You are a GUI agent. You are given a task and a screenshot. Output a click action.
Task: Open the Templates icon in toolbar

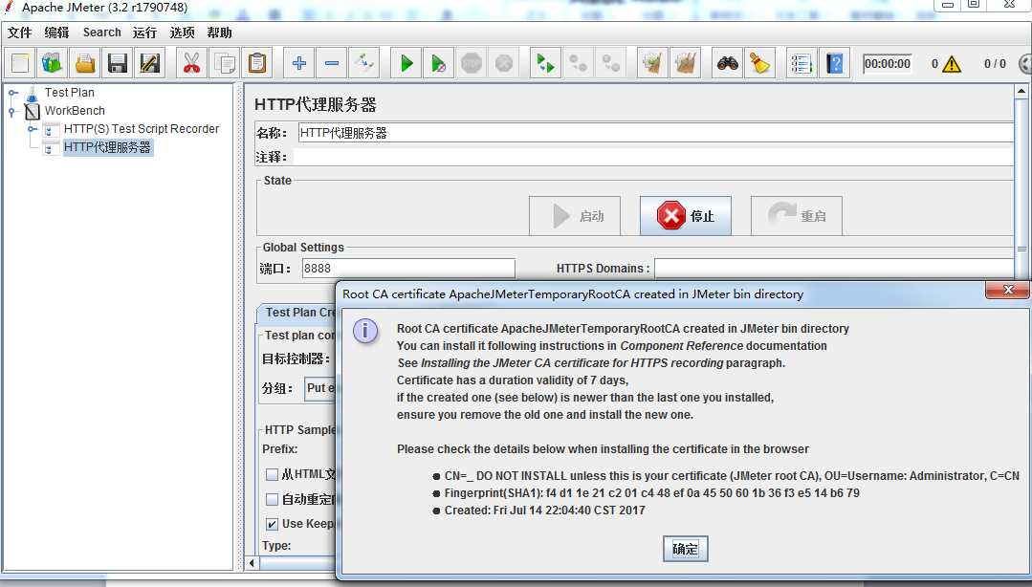tap(52, 64)
